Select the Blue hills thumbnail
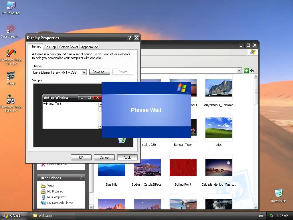Screen dimensions: 293x220 point(111,170)
